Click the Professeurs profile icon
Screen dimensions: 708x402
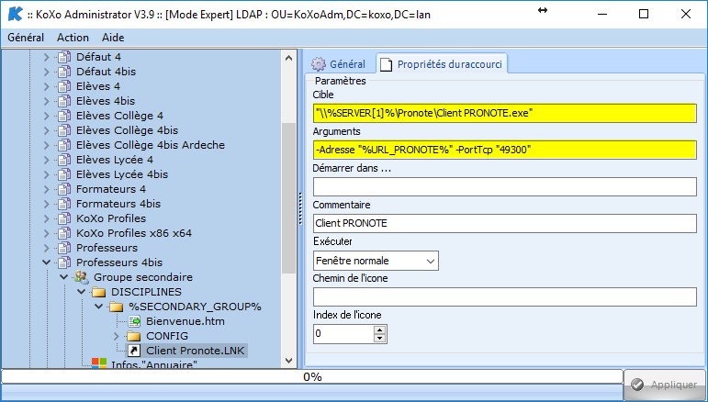pyautogui.click(x=64, y=248)
